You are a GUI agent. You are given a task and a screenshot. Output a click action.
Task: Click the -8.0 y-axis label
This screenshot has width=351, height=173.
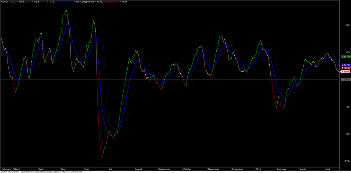pyautogui.click(x=342, y=134)
